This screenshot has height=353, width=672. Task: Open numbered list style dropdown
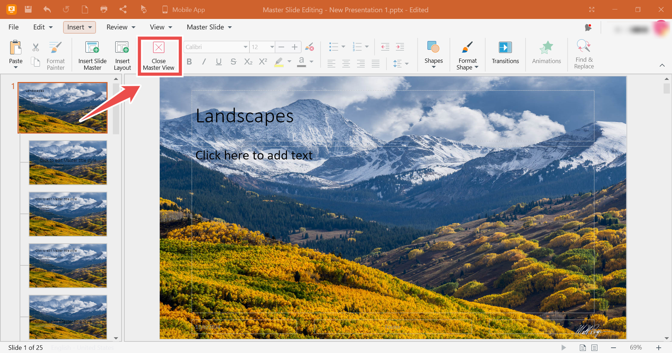(367, 47)
